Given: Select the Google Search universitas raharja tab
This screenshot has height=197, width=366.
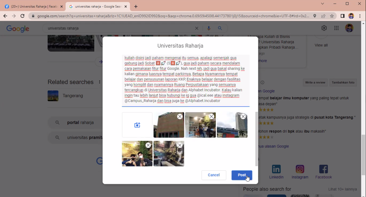Looking at the screenshot, I should coord(98,6).
